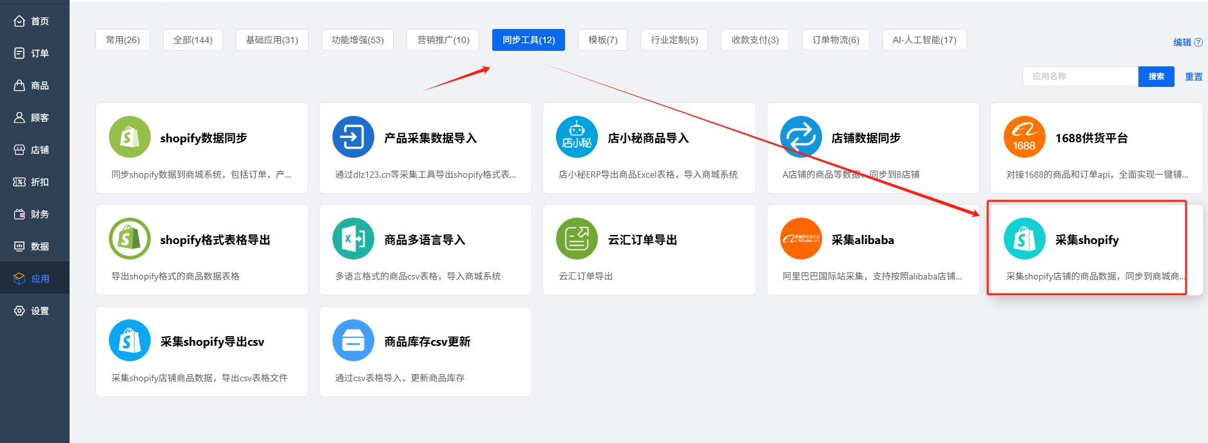Click the 采集alibaba app icon
1208x443 pixels.
coord(800,239)
